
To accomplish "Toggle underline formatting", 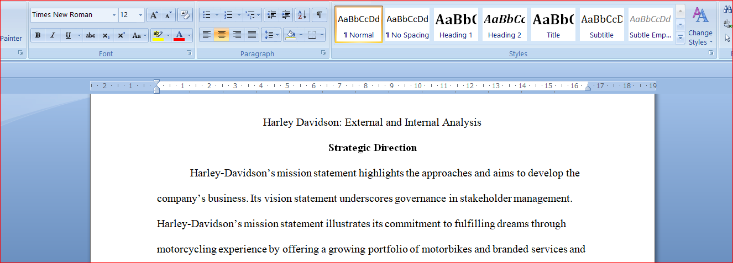I will 68,35.
